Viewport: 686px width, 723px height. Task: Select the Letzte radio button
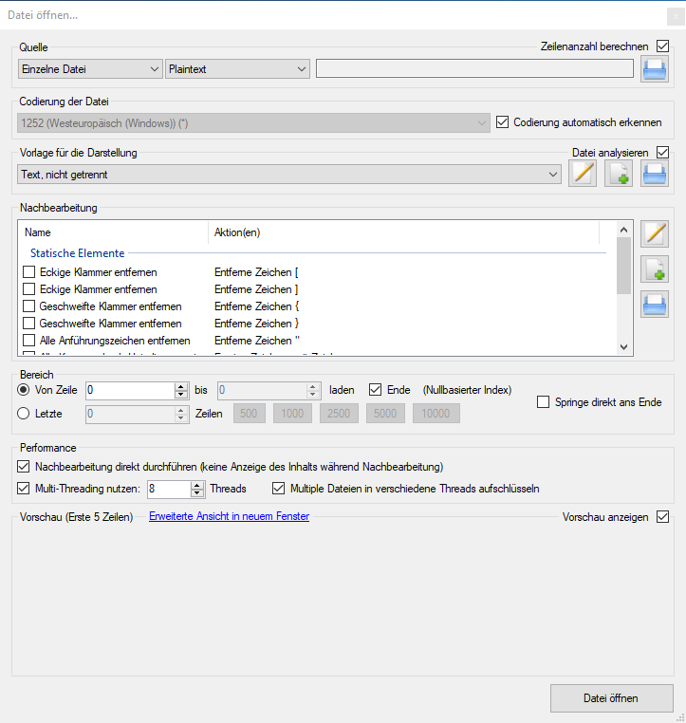[x=25, y=413]
